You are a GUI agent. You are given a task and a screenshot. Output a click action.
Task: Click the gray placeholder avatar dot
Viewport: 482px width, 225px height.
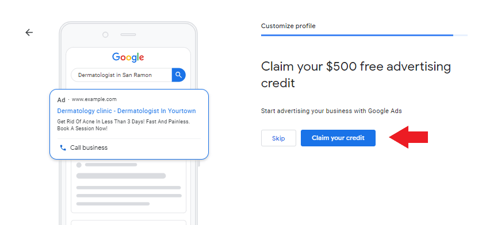(79, 165)
